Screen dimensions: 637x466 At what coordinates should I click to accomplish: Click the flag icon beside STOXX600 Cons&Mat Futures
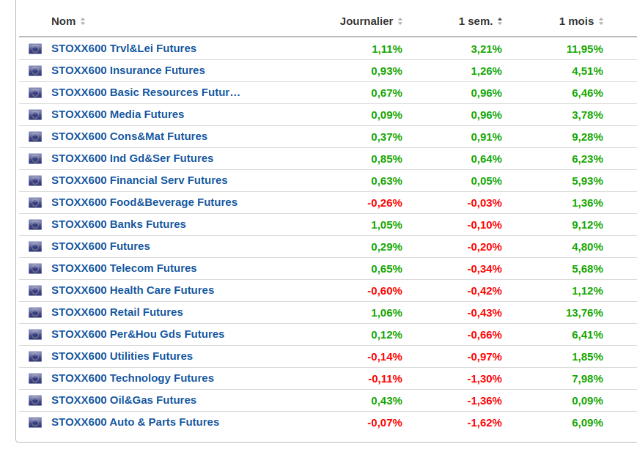tap(35, 137)
